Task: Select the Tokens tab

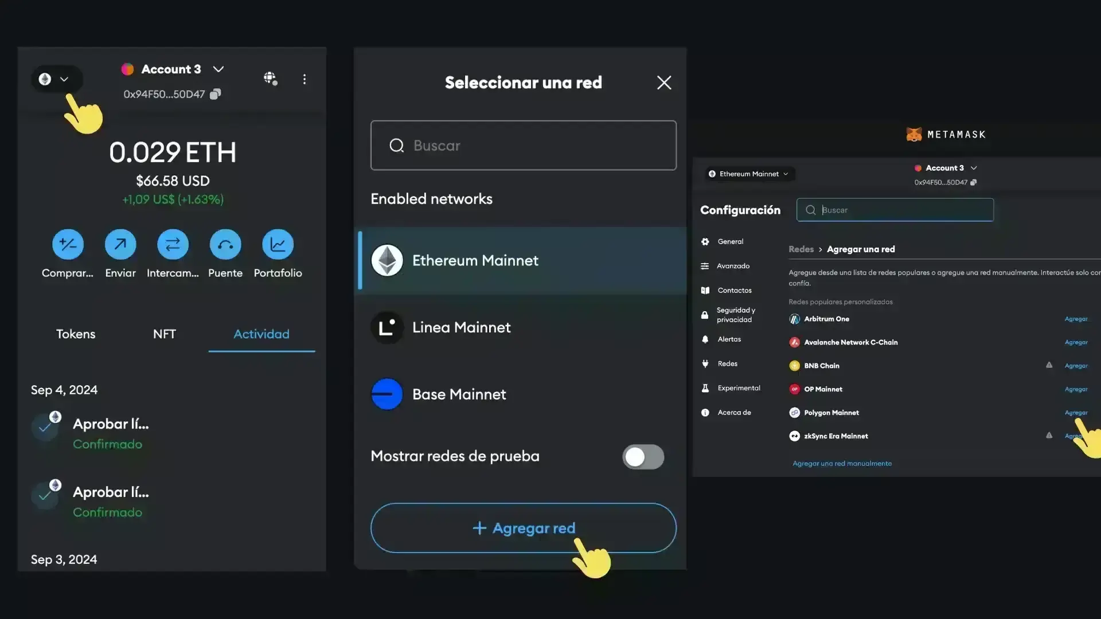Action: click(x=75, y=334)
